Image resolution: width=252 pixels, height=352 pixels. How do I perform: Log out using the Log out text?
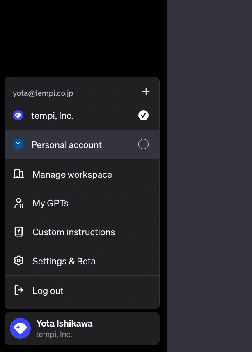[x=48, y=291]
